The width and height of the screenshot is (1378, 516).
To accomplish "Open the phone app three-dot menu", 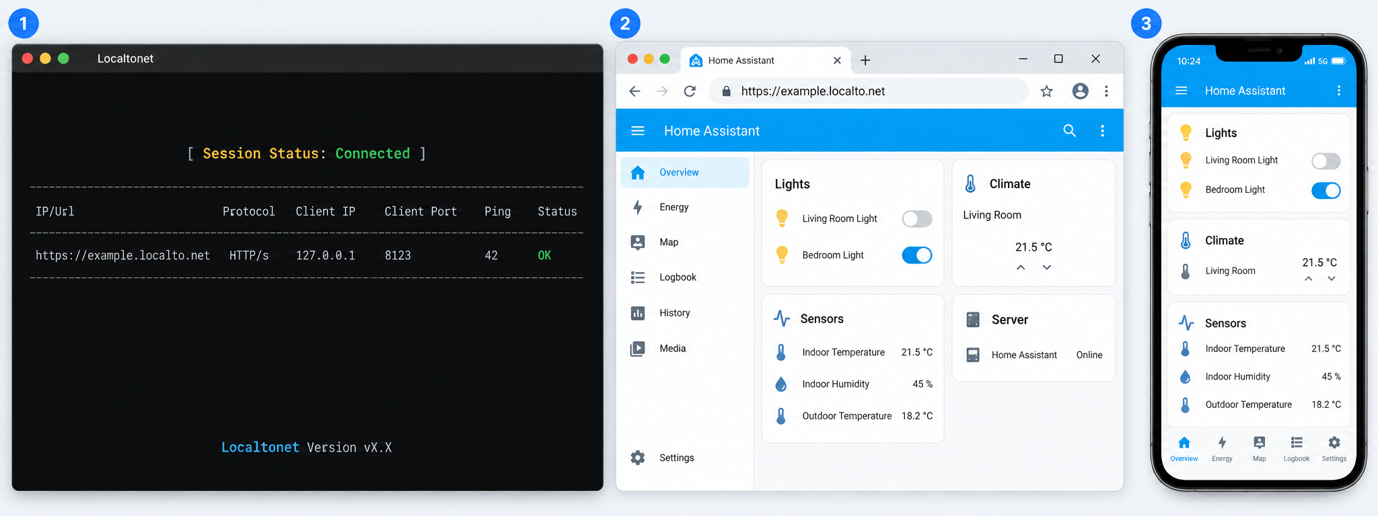I will tap(1339, 91).
